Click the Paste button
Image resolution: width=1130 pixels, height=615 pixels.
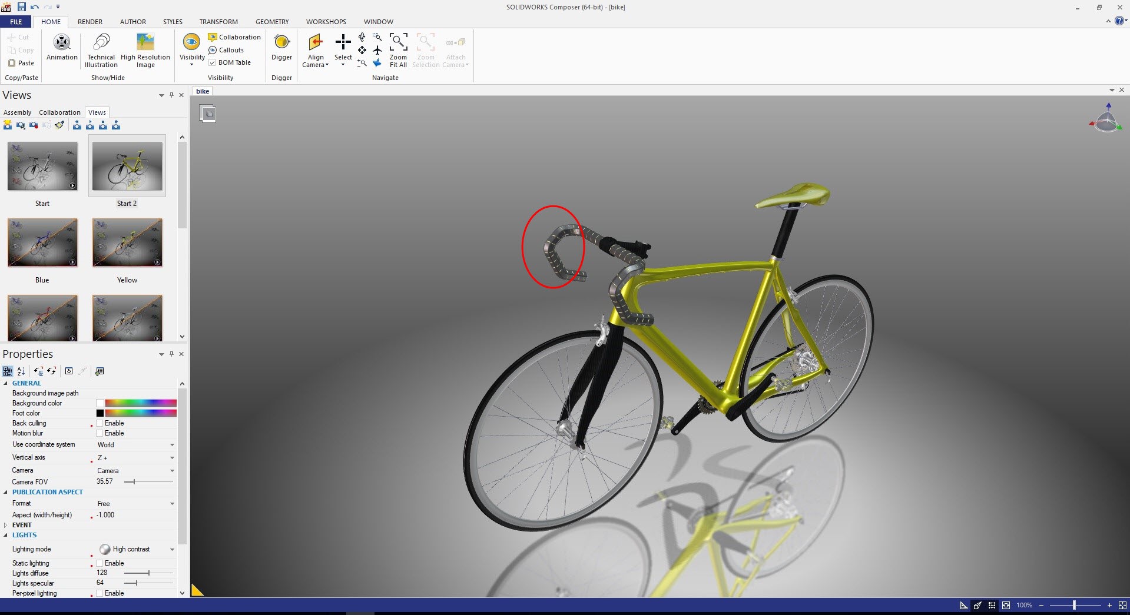(21, 63)
